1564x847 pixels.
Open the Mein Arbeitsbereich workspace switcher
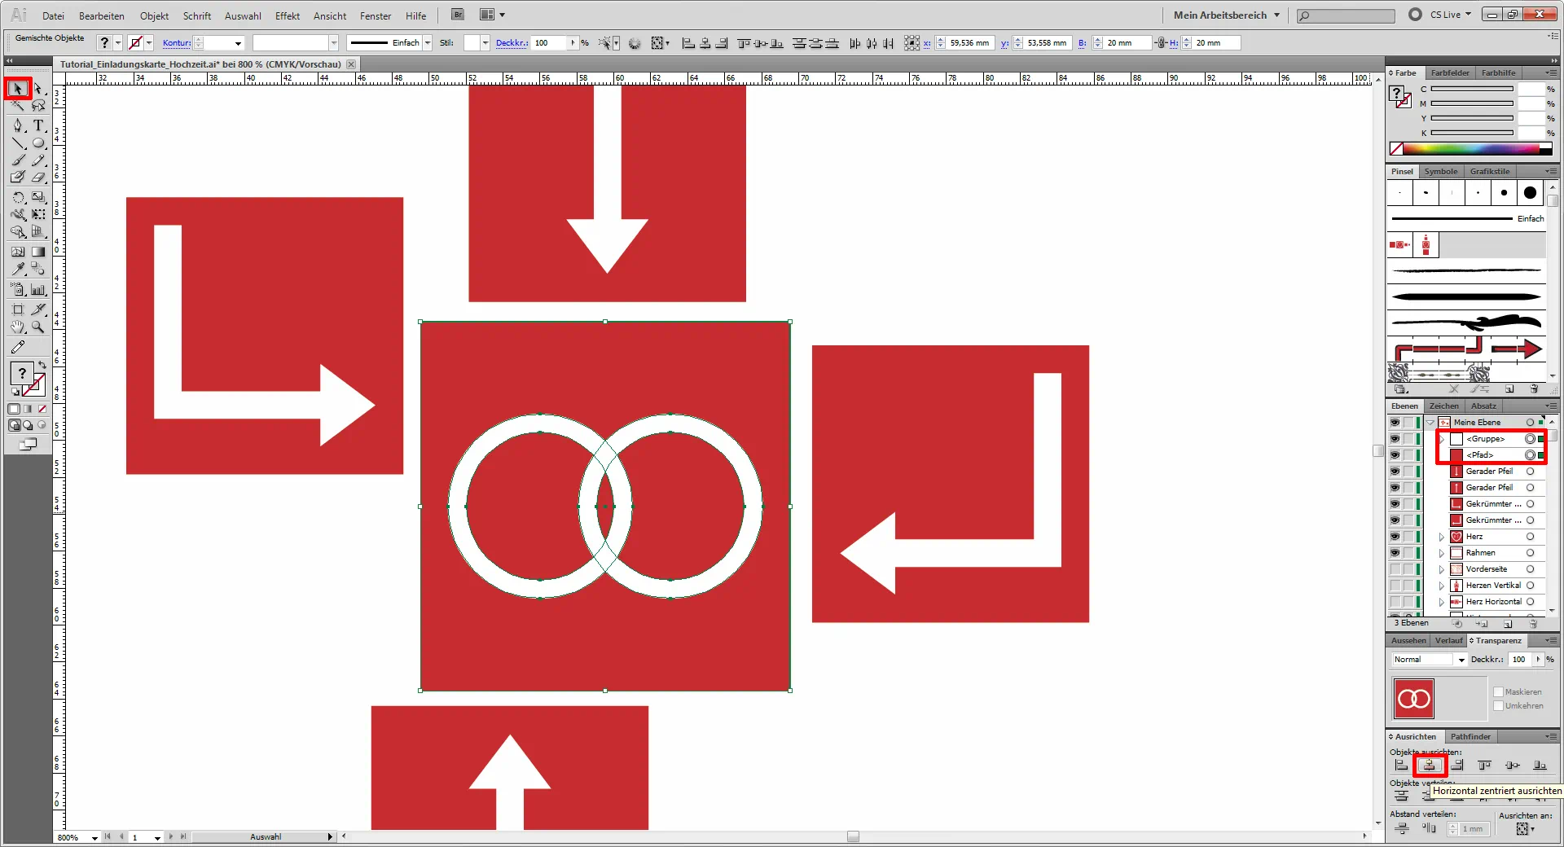point(1226,15)
